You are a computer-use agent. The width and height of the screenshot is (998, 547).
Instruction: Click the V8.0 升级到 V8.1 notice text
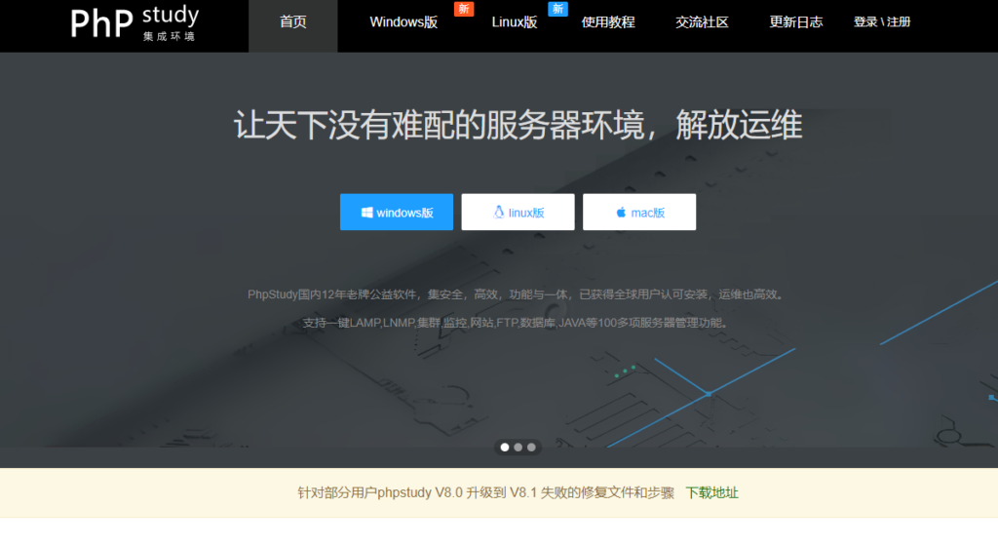(485, 492)
